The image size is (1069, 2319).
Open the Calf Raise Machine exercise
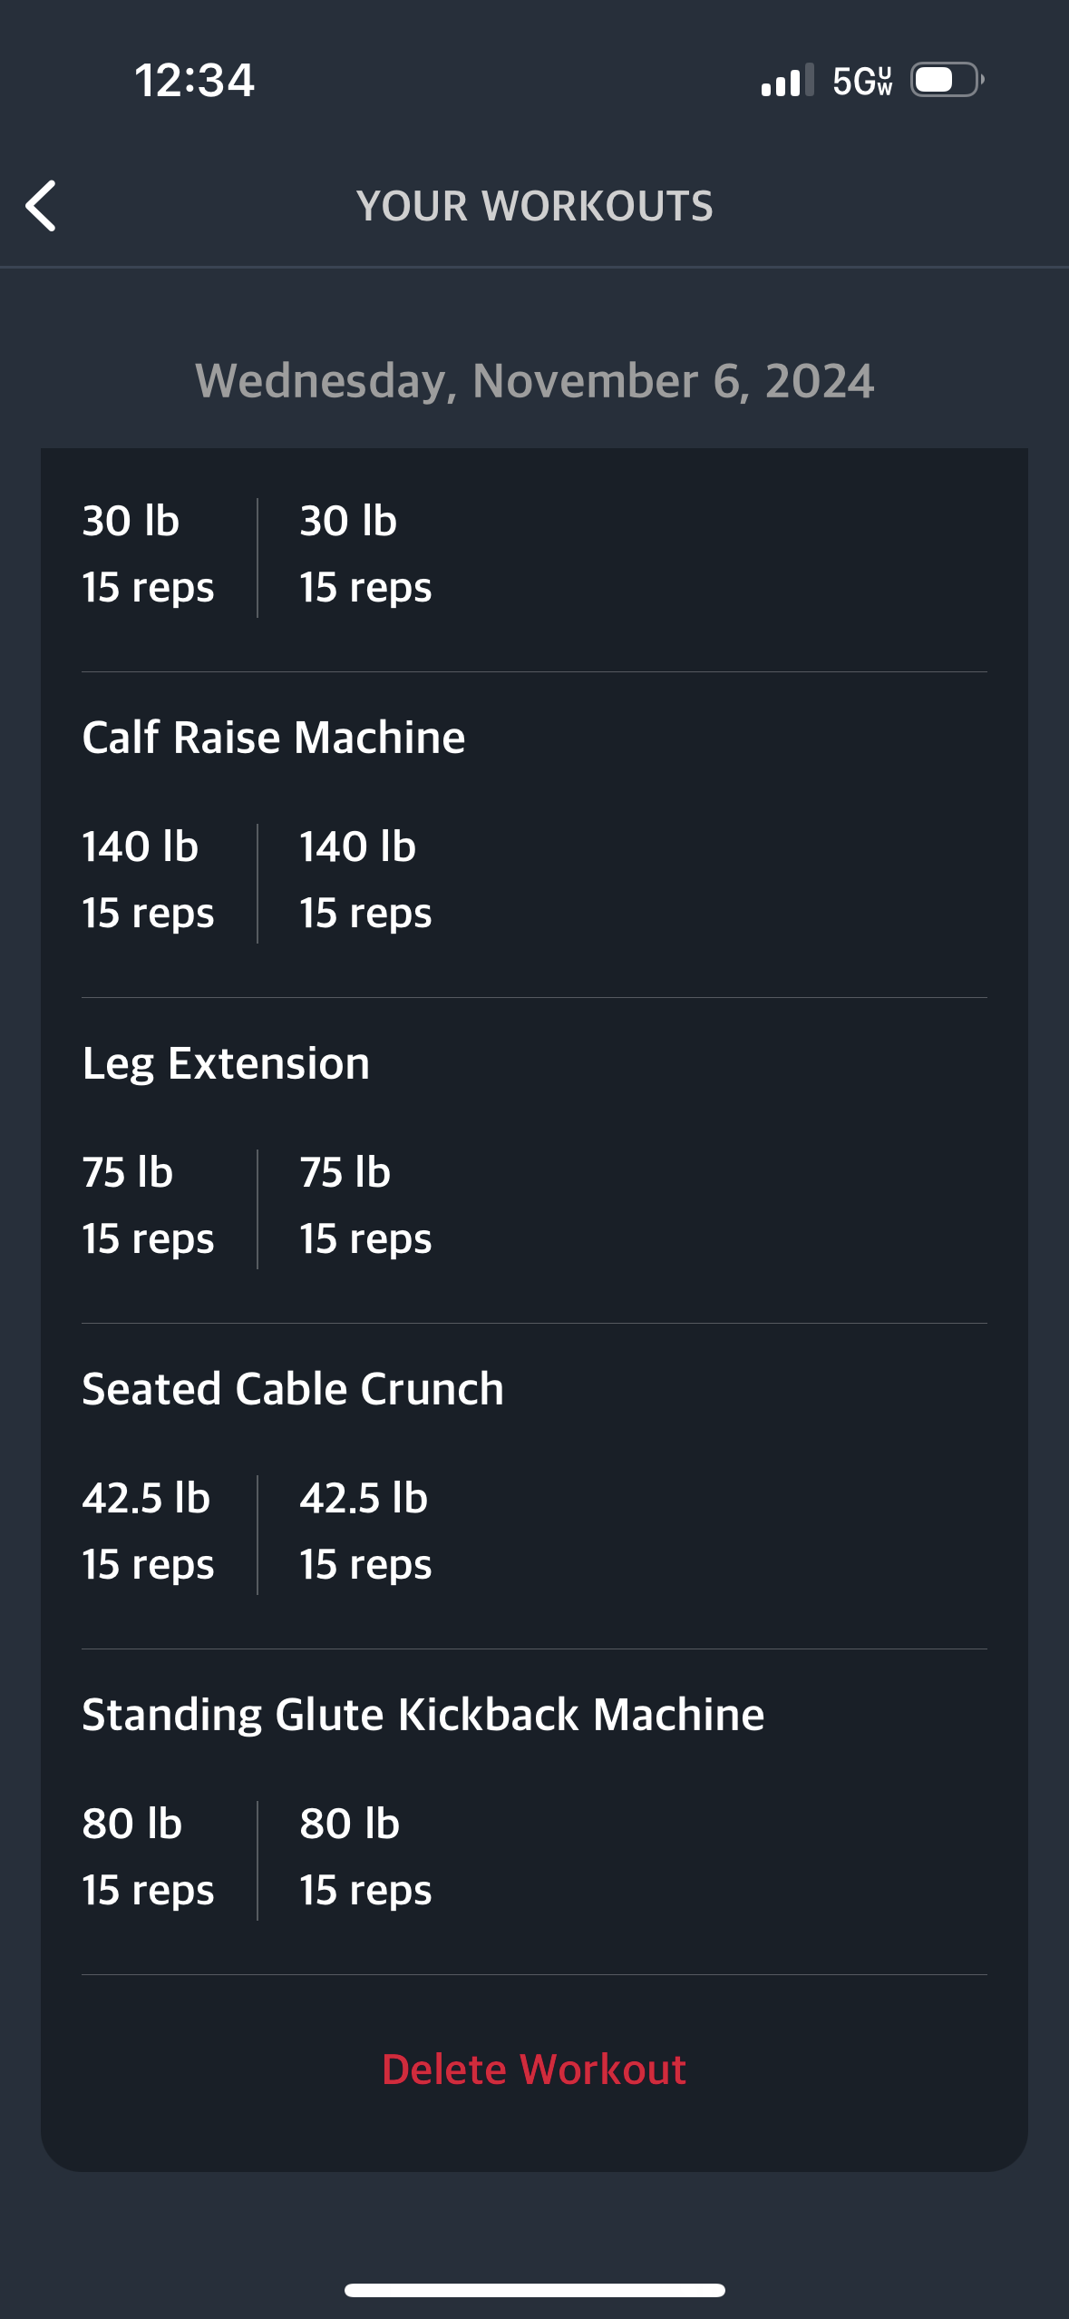coord(273,737)
